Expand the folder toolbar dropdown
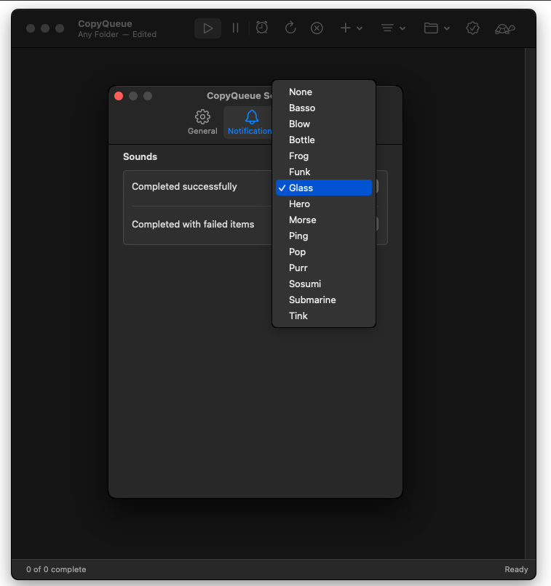551x586 pixels. pyautogui.click(x=437, y=28)
